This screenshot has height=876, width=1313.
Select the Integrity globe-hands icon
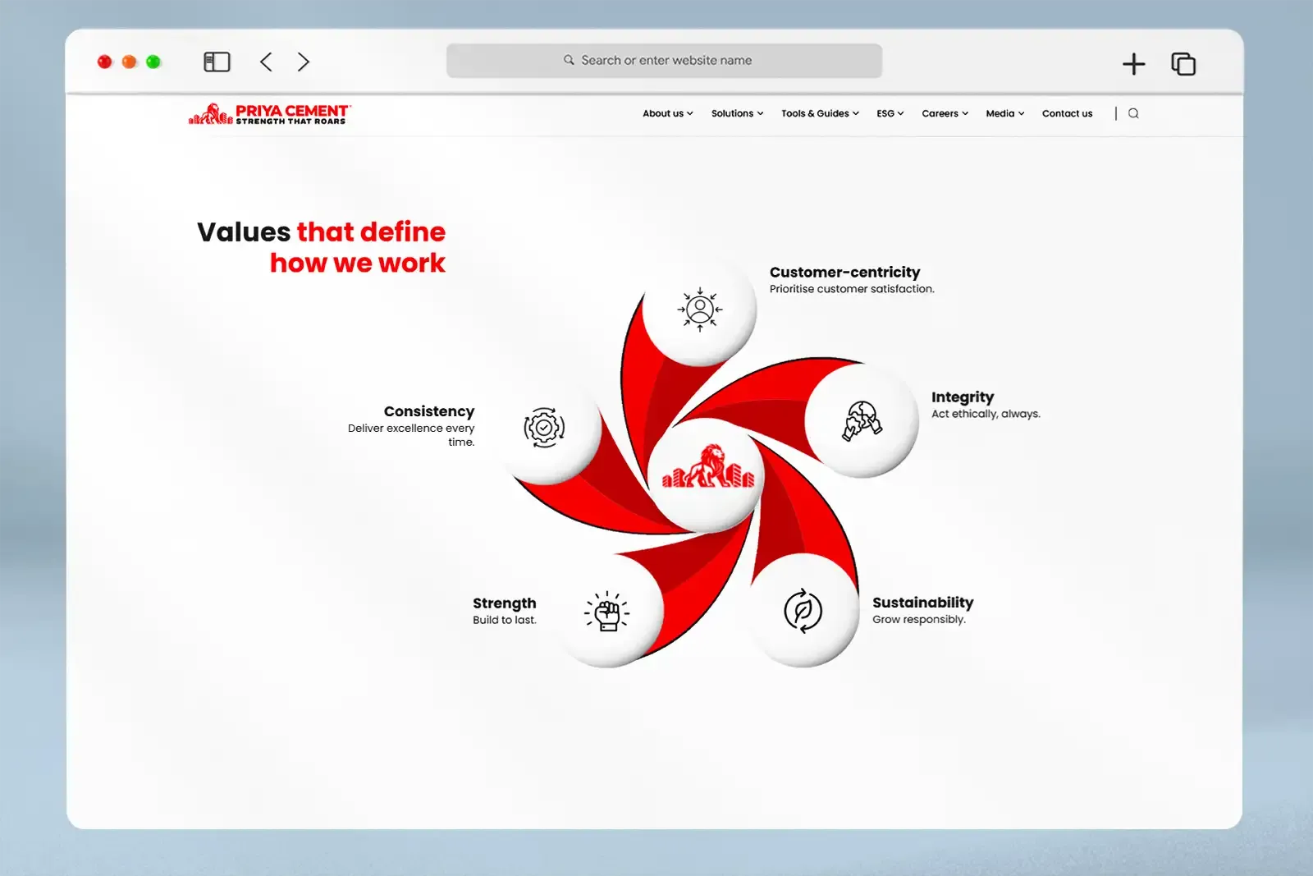pyautogui.click(x=862, y=420)
